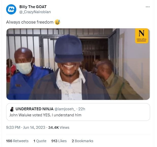Click the sweat-smile emoji in the tweet

click(x=58, y=22)
